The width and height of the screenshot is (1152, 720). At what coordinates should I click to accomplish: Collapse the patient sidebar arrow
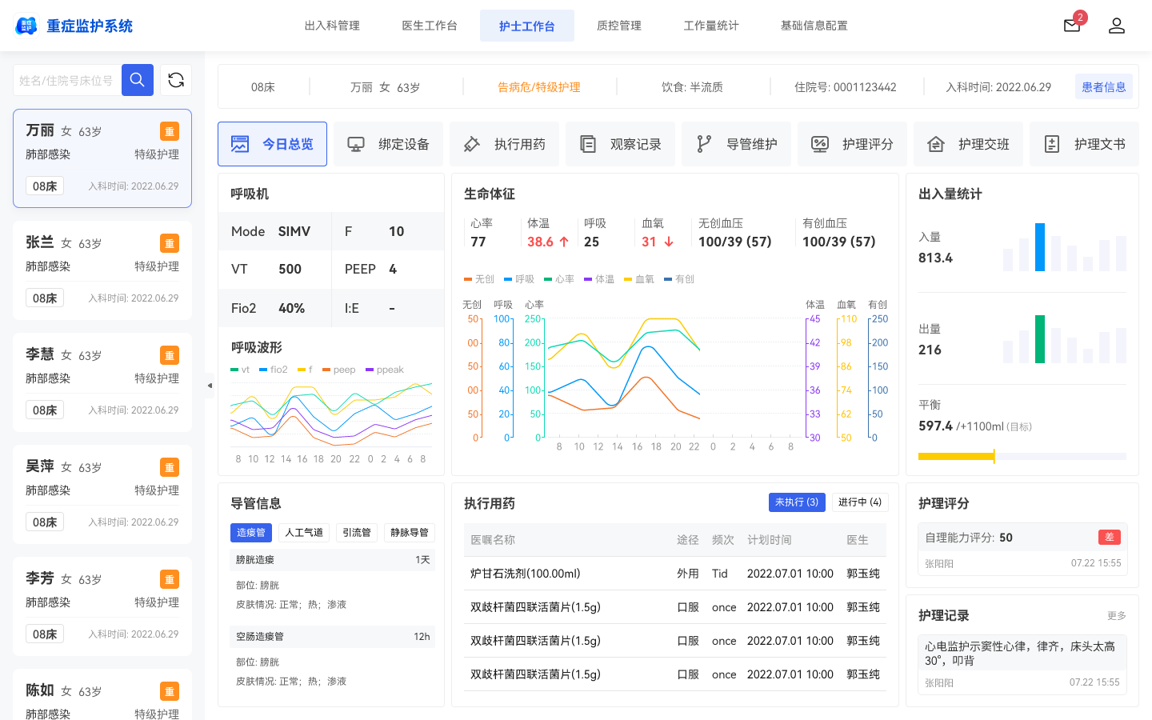coord(210,386)
